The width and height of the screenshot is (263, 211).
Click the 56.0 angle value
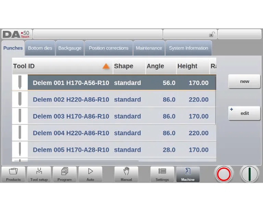coord(169,83)
